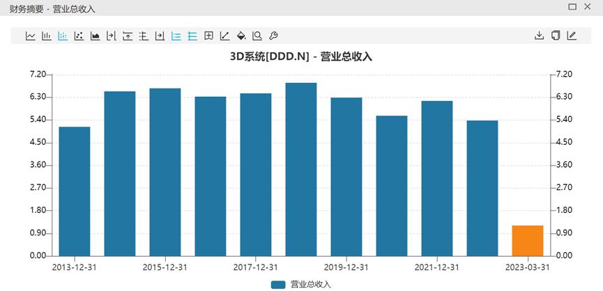Switch to scatter plot chart icon
Screen dimensions: 603x291
coord(79,36)
